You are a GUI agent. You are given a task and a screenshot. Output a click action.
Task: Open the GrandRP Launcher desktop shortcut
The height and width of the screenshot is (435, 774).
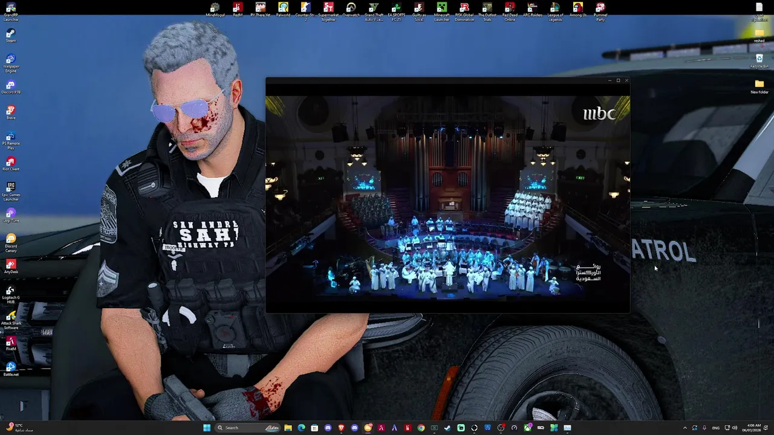tap(11, 11)
